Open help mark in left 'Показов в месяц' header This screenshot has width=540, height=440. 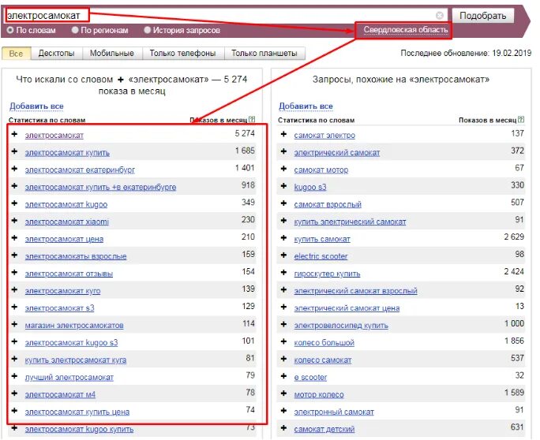pyautogui.click(x=252, y=119)
